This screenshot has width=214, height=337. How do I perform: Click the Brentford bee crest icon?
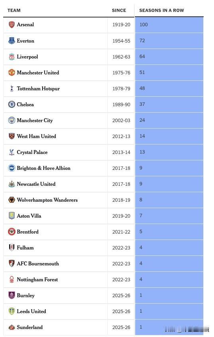click(x=12, y=232)
